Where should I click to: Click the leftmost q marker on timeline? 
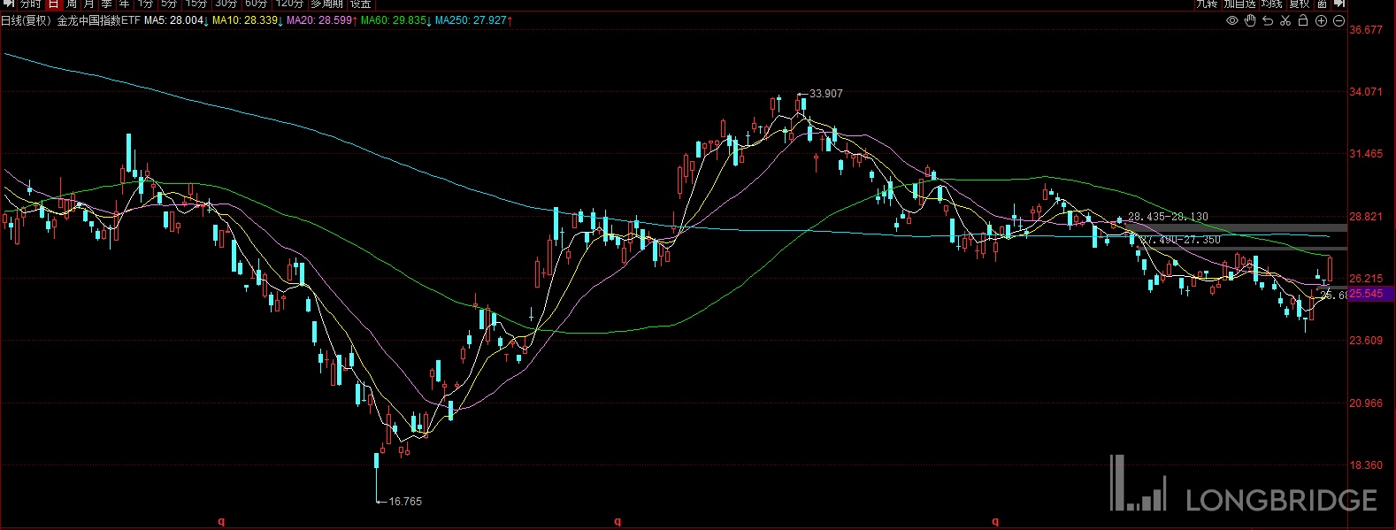221,522
